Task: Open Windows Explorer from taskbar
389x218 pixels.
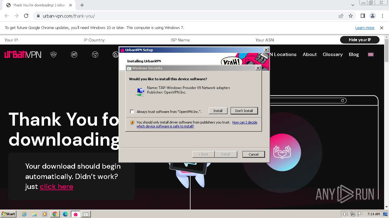Action: click(x=34, y=214)
